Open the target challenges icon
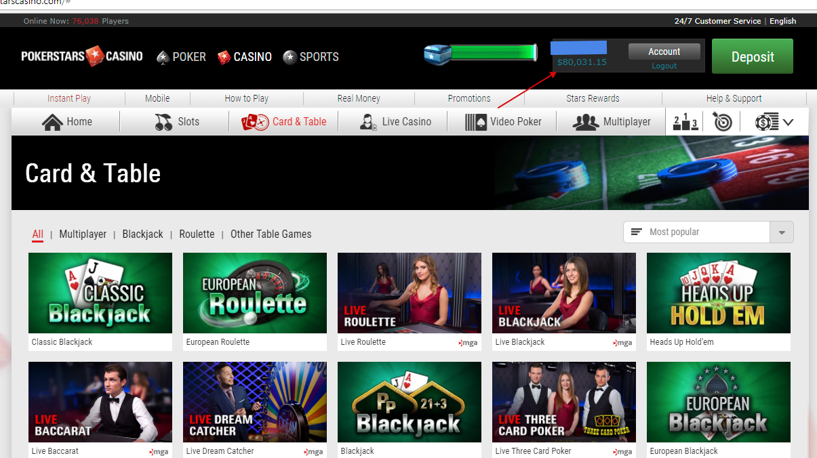817x458 pixels. click(722, 122)
